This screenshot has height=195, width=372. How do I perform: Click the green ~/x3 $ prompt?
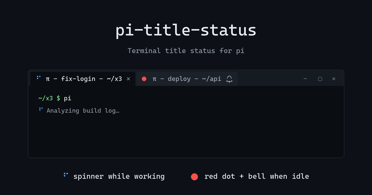pyautogui.click(x=49, y=98)
